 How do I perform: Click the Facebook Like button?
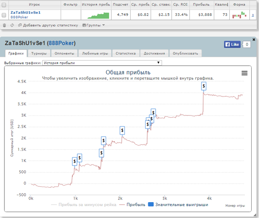(x=232, y=45)
